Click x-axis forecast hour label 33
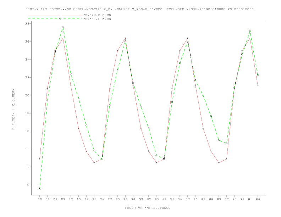 tap(125, 199)
